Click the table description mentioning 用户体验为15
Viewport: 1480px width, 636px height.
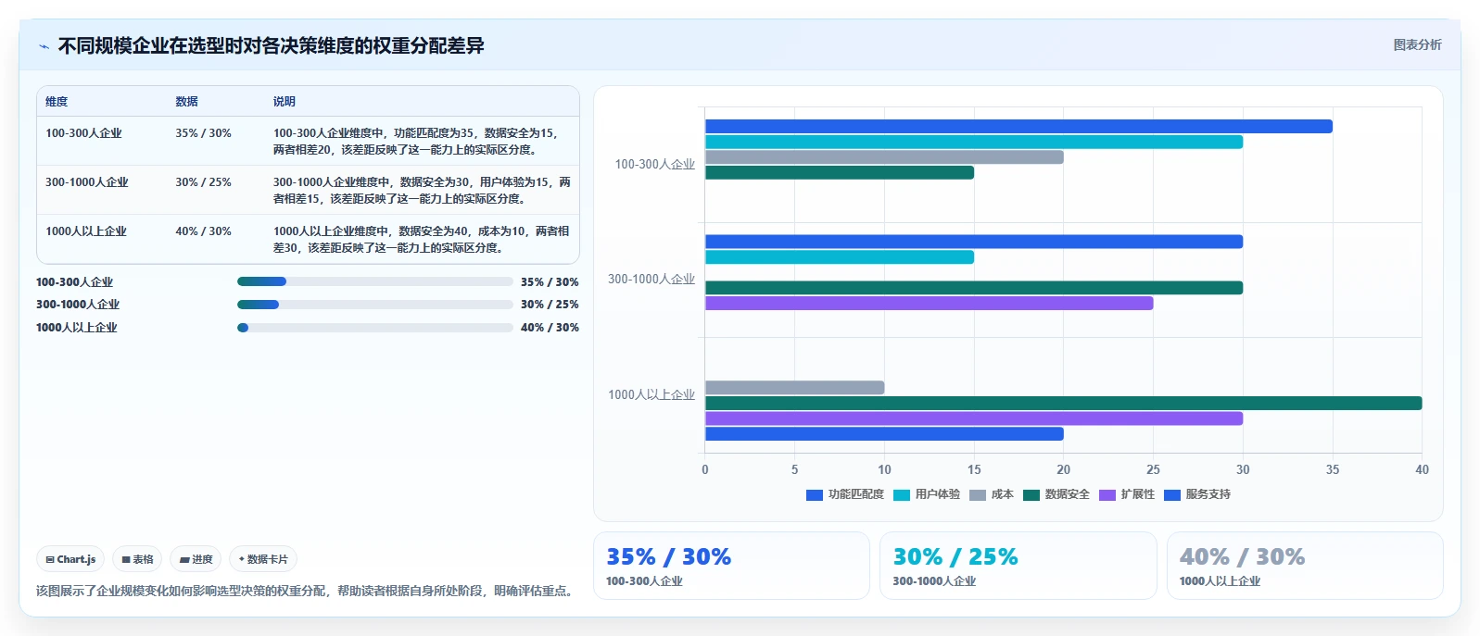point(422,191)
